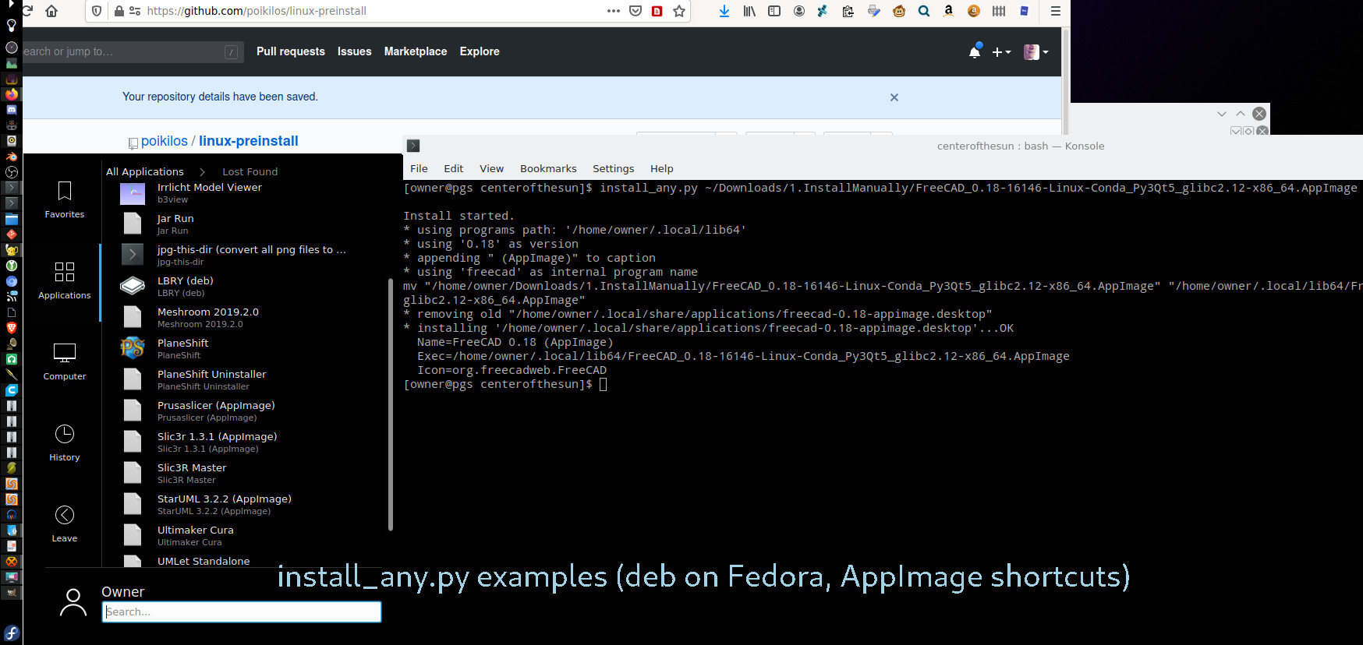Open Discord from the panel dock

click(x=12, y=110)
